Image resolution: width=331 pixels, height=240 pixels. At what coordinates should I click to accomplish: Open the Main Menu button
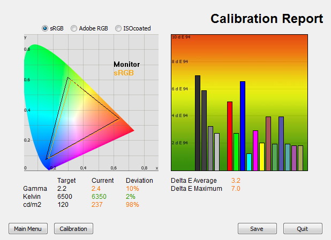28,229
